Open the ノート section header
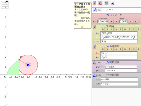The height and width of the screenshot is (106, 141). 110,10
